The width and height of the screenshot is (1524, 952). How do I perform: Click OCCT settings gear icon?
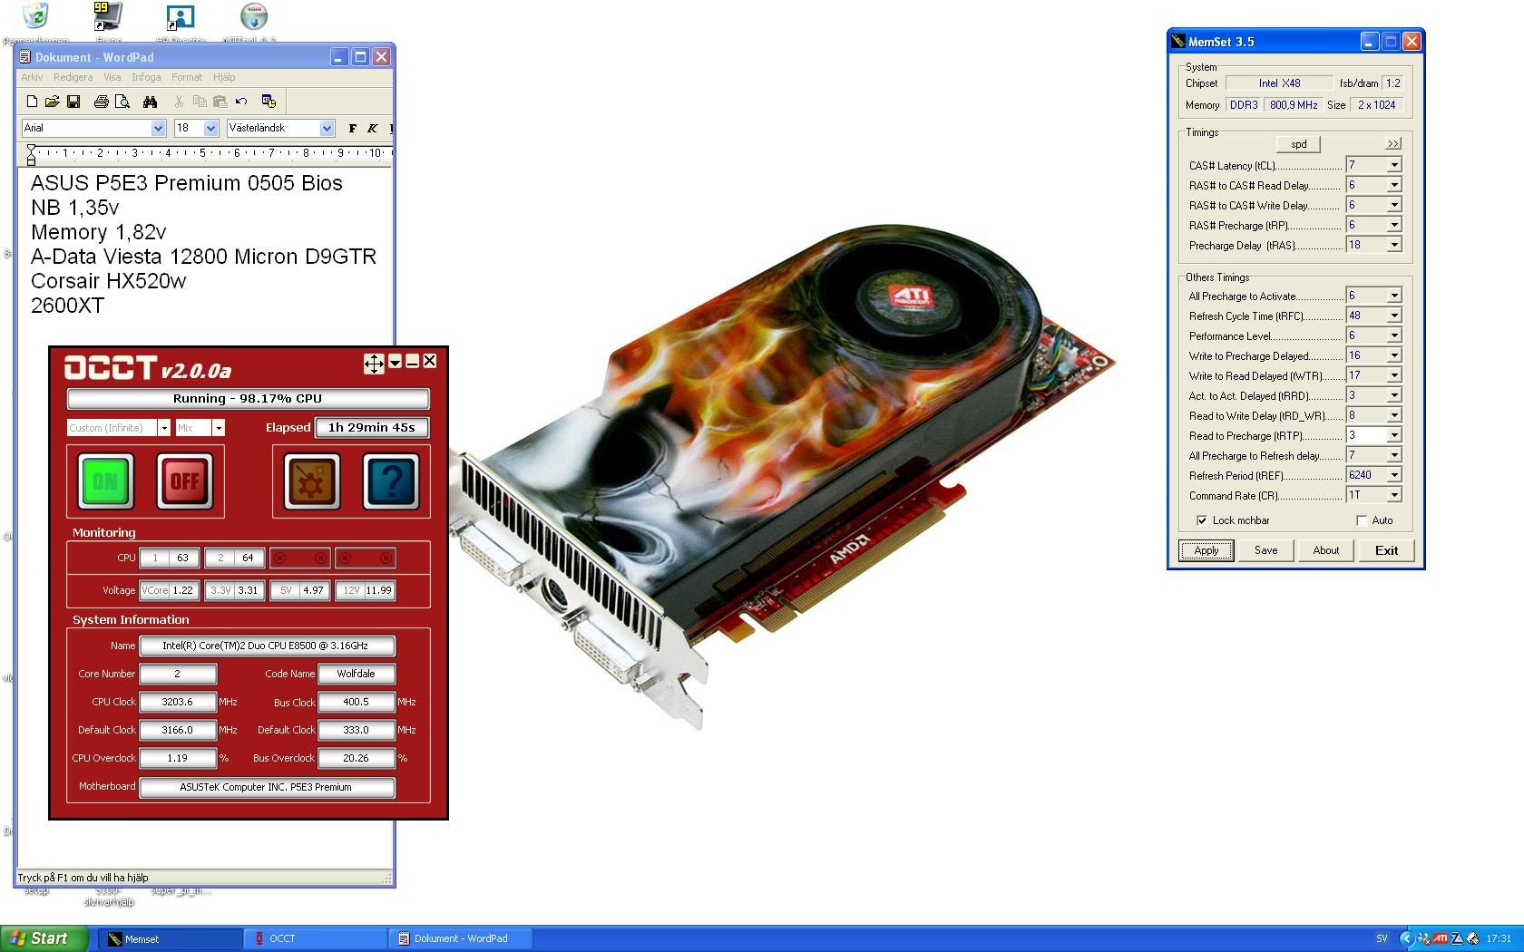coord(311,481)
